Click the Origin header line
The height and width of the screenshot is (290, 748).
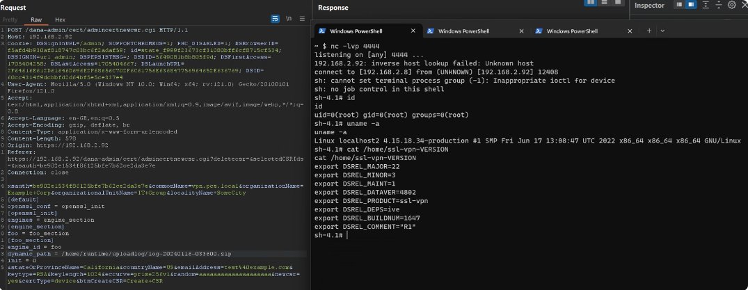pos(58,145)
